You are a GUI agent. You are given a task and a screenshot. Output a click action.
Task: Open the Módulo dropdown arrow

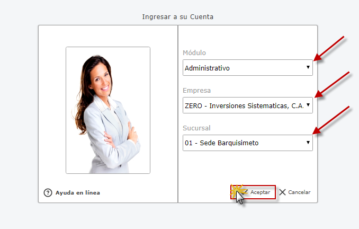[x=308, y=67]
